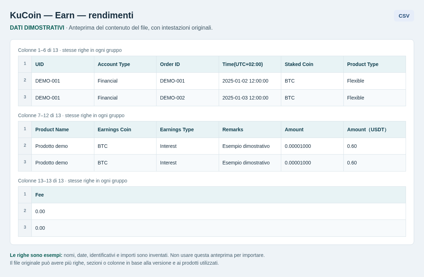
Task: Select the 'Earnings Type' column header
Action: tap(188, 130)
